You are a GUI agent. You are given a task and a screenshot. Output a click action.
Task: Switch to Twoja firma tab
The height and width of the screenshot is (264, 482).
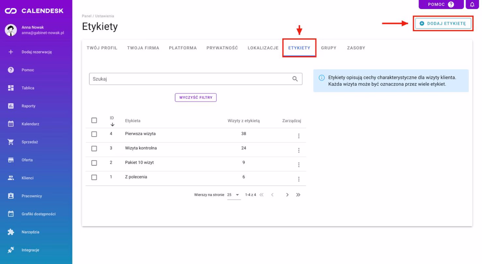click(x=143, y=48)
